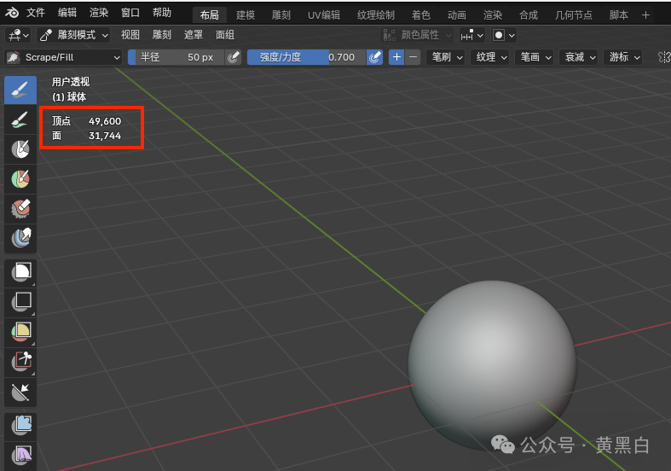Select Multires Displacement Smear tool

[x=20, y=238]
